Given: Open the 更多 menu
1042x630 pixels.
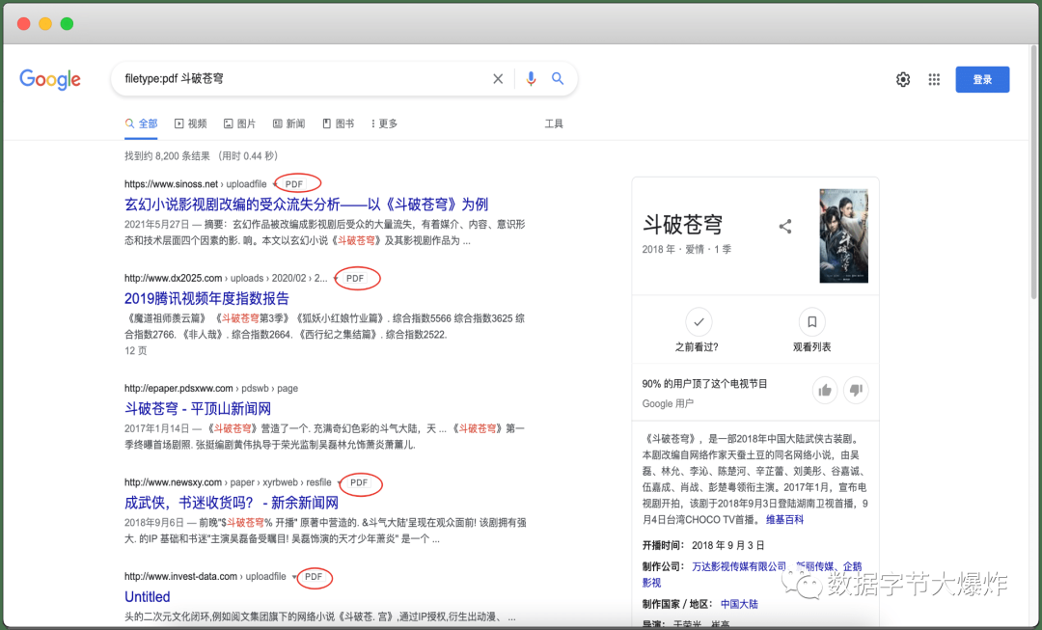Looking at the screenshot, I should 384,123.
